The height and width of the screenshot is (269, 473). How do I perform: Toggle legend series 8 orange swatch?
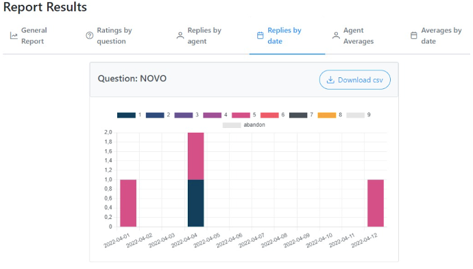[x=327, y=115]
